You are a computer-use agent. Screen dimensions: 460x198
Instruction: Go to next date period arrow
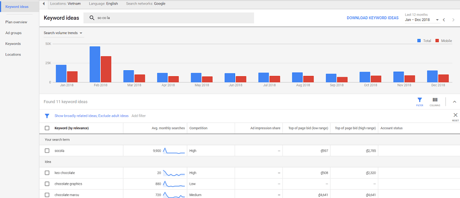(453, 20)
